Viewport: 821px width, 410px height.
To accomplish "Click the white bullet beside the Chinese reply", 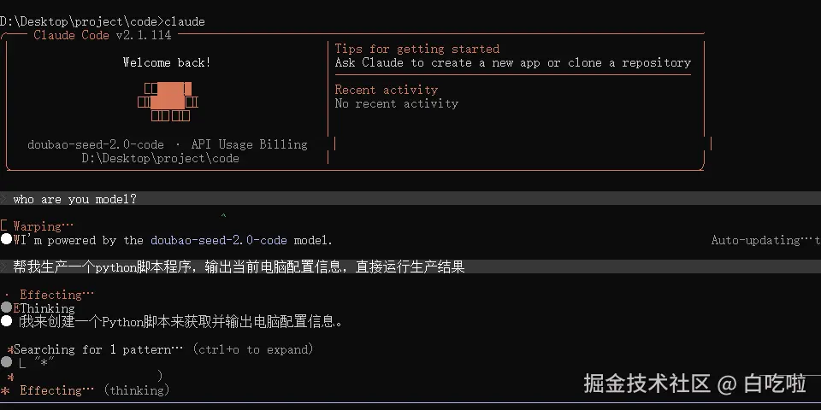I will click(x=6, y=321).
